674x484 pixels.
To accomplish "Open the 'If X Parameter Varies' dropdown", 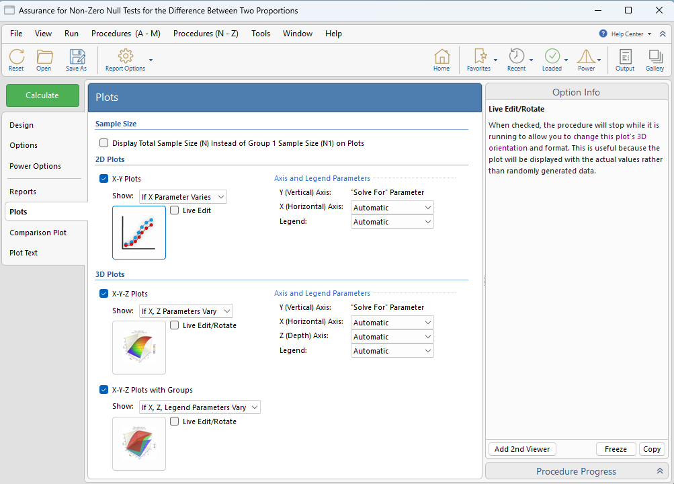I will (x=183, y=197).
